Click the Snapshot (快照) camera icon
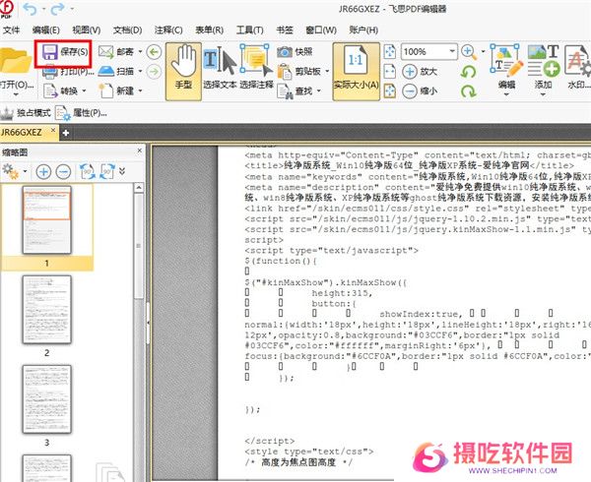The height and width of the screenshot is (482, 591). pos(285,52)
